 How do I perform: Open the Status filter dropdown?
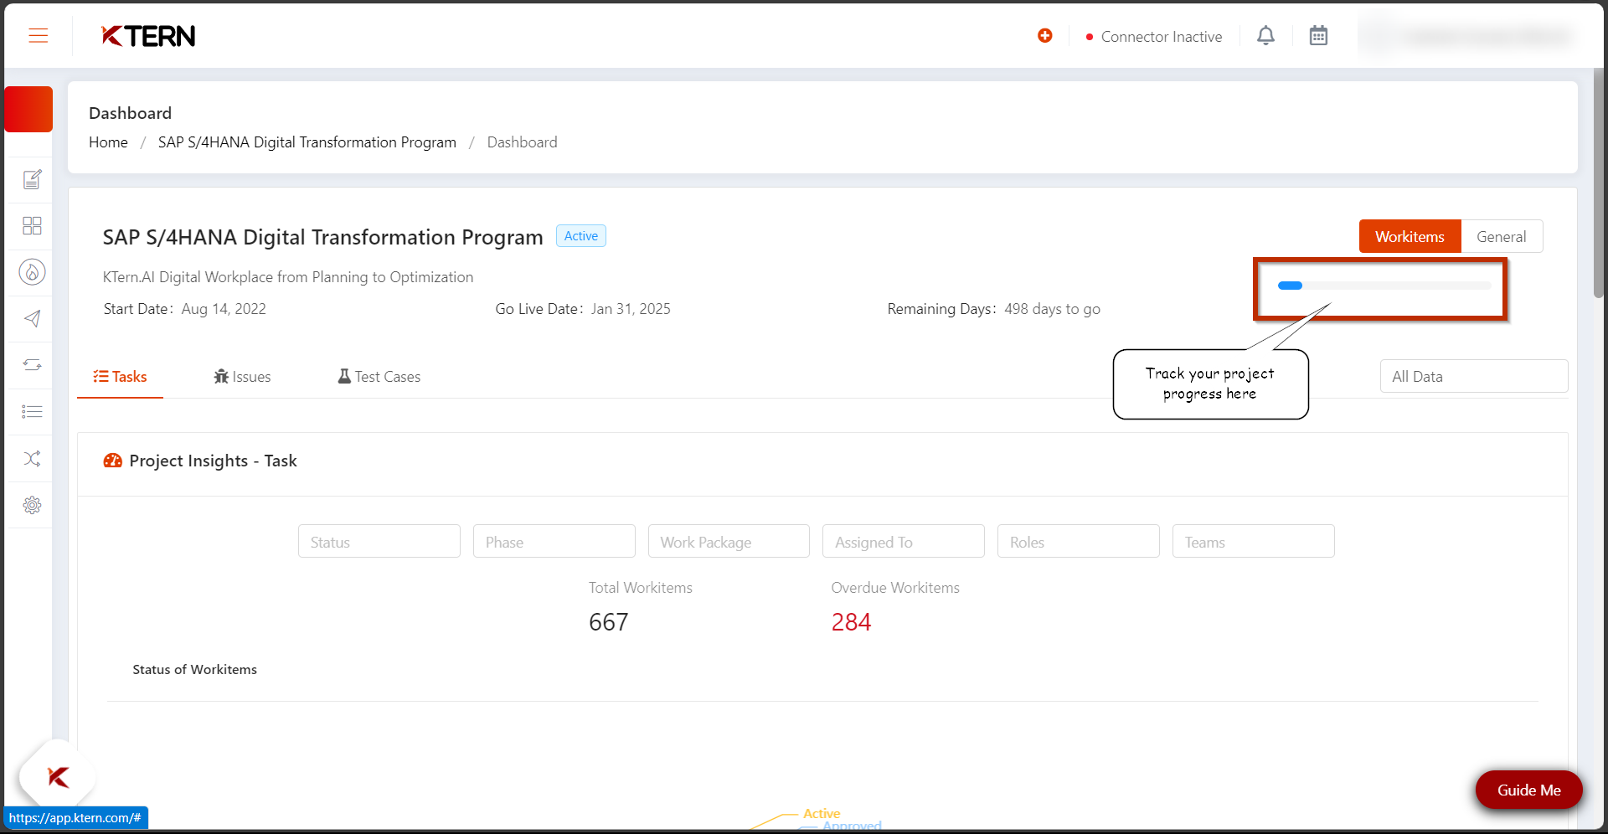[379, 542]
